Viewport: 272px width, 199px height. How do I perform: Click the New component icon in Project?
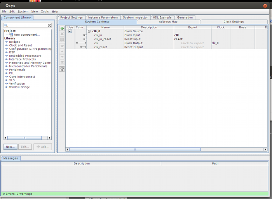[x=11, y=35]
